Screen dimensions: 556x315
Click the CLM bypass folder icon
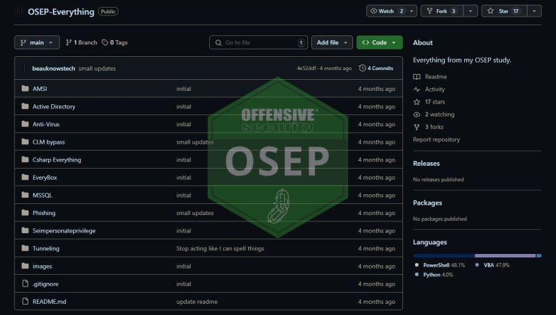point(25,142)
